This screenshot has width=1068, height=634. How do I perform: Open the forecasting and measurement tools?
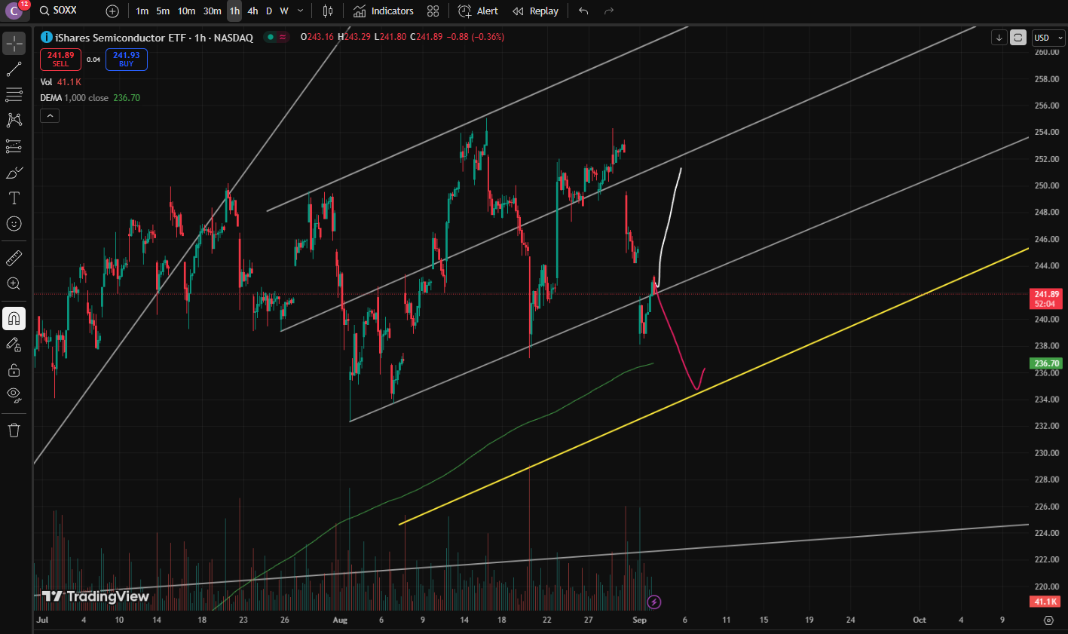coord(14,146)
